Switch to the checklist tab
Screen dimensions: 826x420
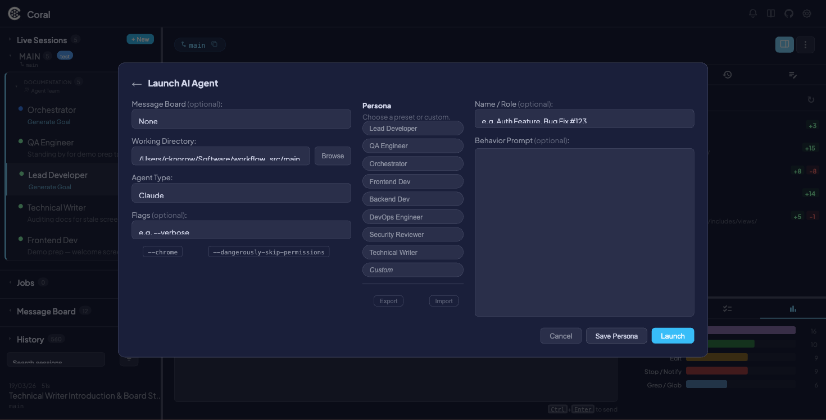pyautogui.click(x=727, y=308)
